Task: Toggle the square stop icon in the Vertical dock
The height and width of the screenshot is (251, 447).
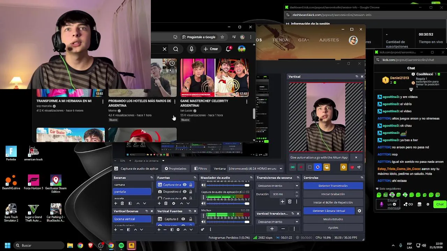Action: tap(309, 167)
